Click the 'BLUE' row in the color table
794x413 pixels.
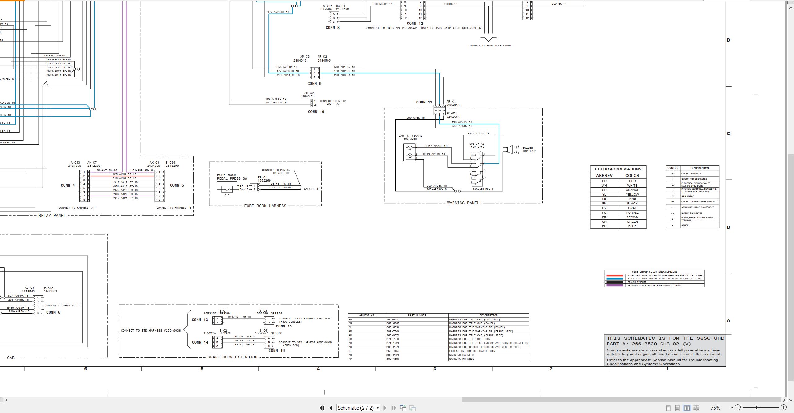click(x=618, y=226)
